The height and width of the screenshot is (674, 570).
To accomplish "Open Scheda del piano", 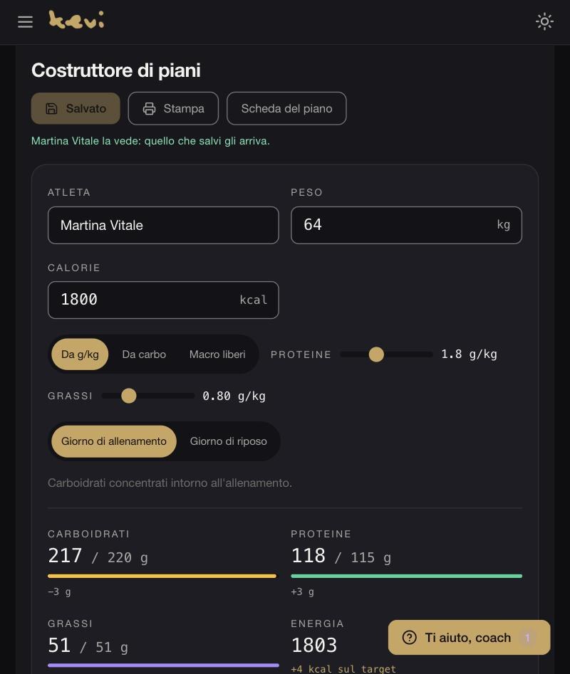I will (286, 108).
